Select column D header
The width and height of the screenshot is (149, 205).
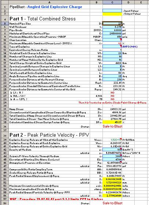[x=128, y=2]
